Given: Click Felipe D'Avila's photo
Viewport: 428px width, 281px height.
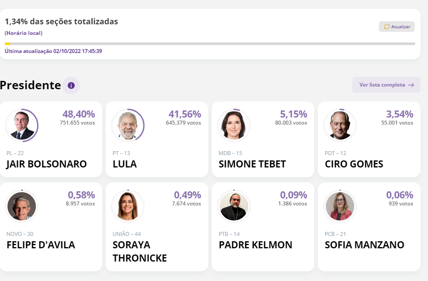Looking at the screenshot, I should [22, 206].
